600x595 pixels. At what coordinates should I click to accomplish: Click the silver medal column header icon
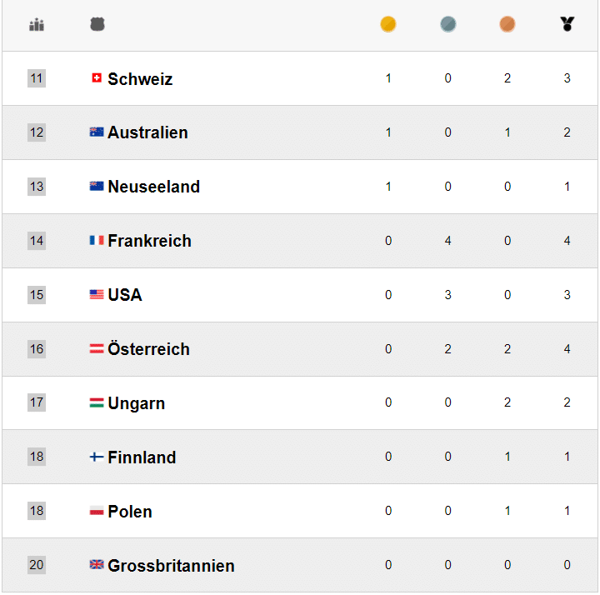click(x=448, y=25)
